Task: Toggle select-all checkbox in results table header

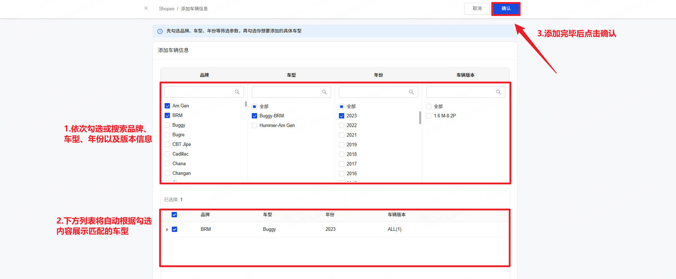Action: point(174,215)
